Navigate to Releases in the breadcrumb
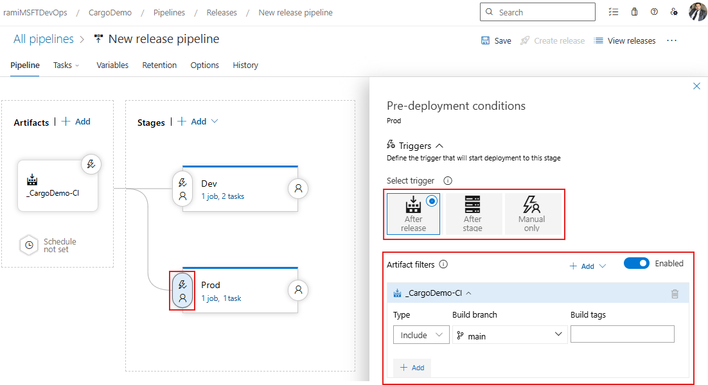This screenshot has height=385, width=708. [222, 12]
